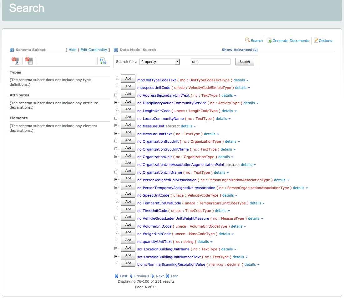Click the Edit Cardinality link
Viewport: 344px width, 298px height.
(94, 50)
